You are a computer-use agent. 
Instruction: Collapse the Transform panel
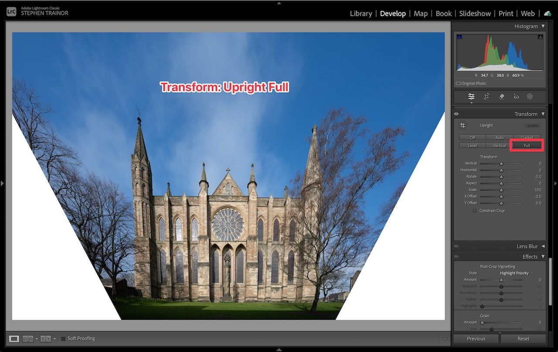tap(542, 114)
